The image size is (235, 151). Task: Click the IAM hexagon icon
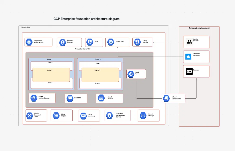pos(90,42)
